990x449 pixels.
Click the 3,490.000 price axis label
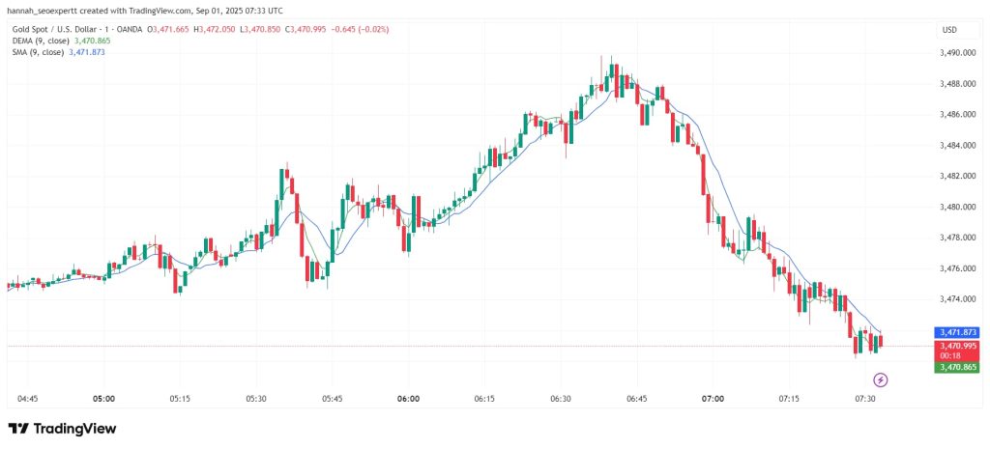958,53
